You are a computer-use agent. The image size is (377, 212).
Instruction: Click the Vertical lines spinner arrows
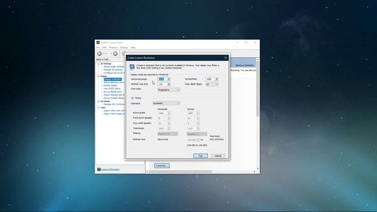click(217, 79)
